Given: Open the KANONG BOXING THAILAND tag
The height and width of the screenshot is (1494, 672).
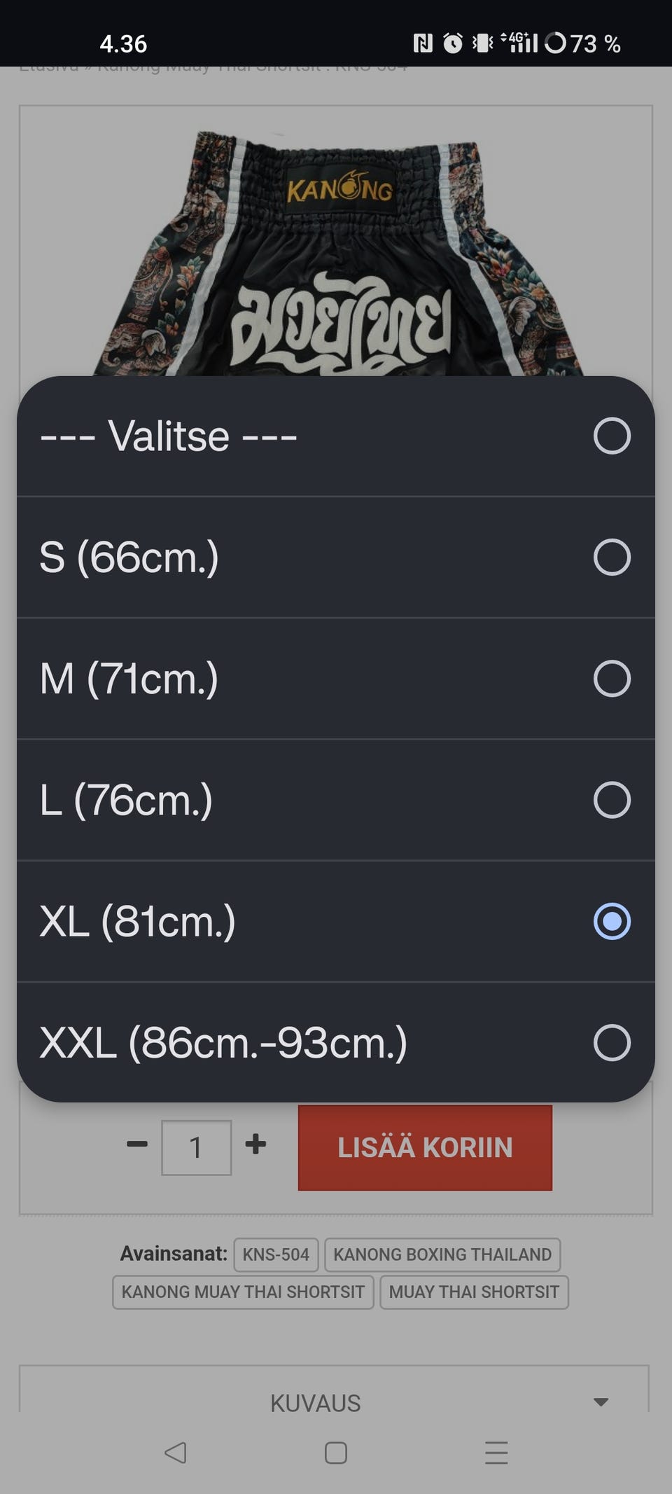Looking at the screenshot, I should (442, 1254).
